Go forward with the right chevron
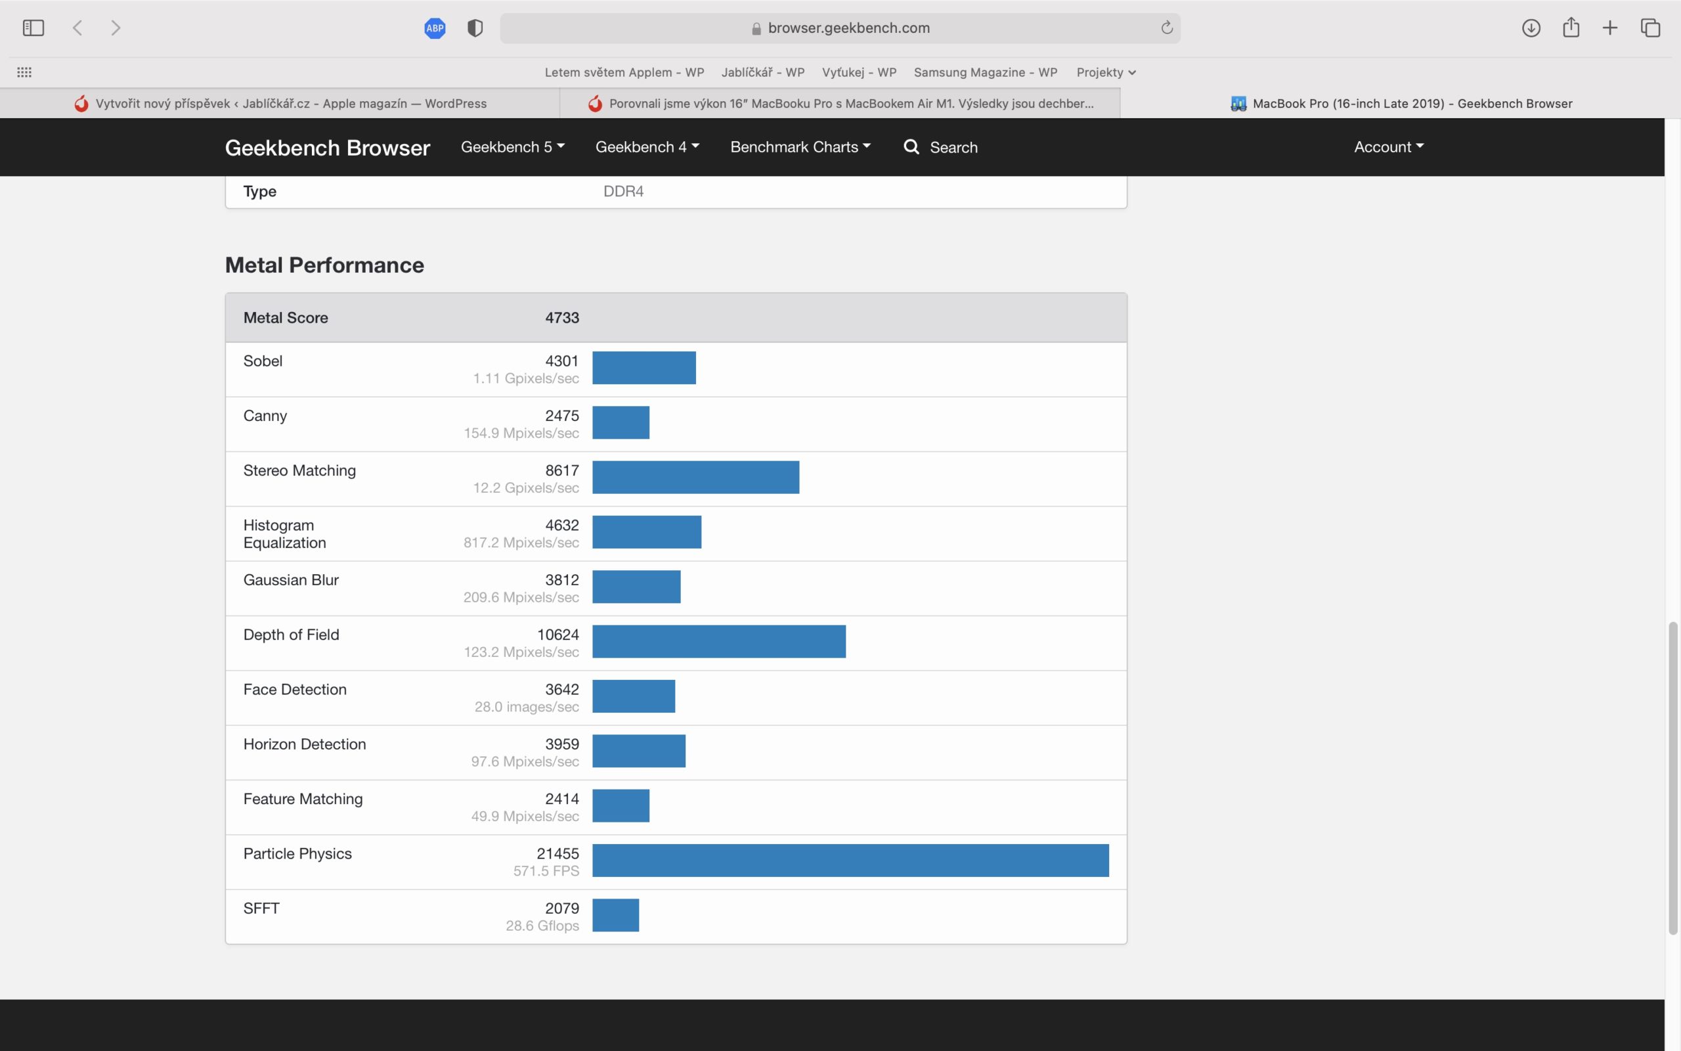 click(x=116, y=28)
